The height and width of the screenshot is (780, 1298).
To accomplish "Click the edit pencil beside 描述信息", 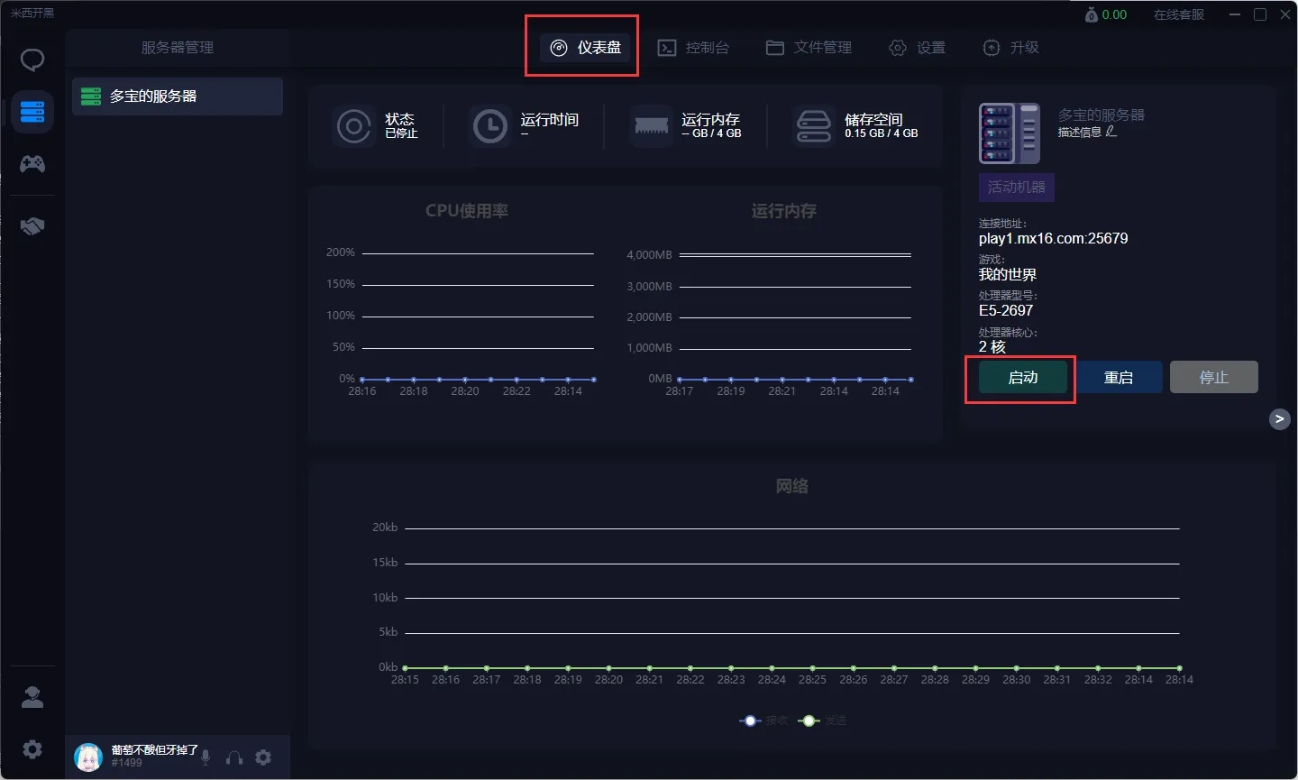I will [1111, 132].
